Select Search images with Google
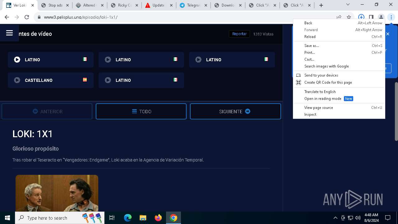 pos(339,66)
